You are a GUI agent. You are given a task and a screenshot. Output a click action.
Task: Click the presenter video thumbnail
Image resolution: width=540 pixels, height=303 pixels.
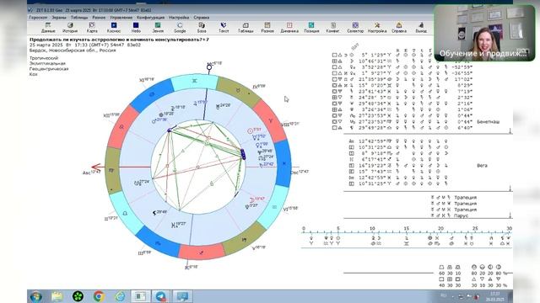pyautogui.click(x=484, y=33)
